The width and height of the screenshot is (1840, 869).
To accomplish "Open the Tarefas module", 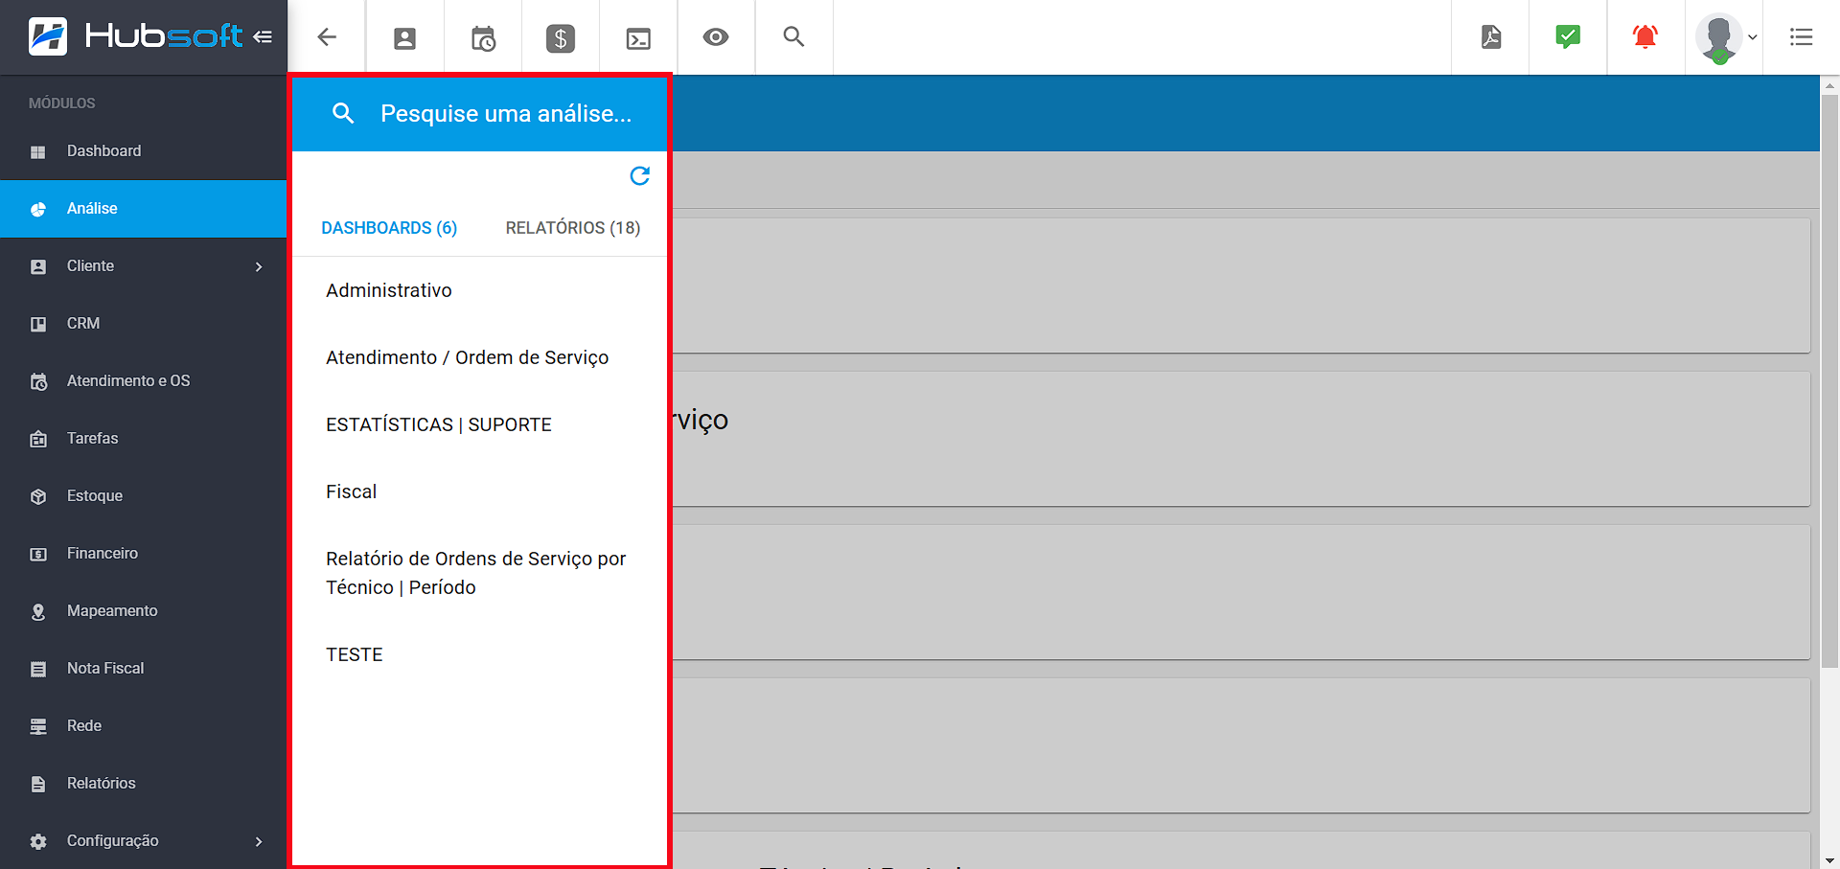I will 144,439.
